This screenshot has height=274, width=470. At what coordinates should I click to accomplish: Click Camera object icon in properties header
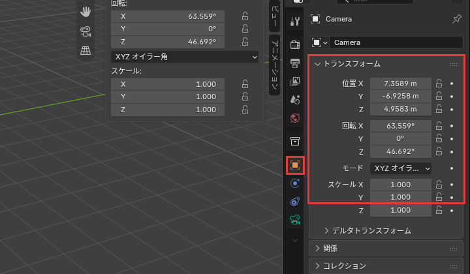[x=315, y=19]
